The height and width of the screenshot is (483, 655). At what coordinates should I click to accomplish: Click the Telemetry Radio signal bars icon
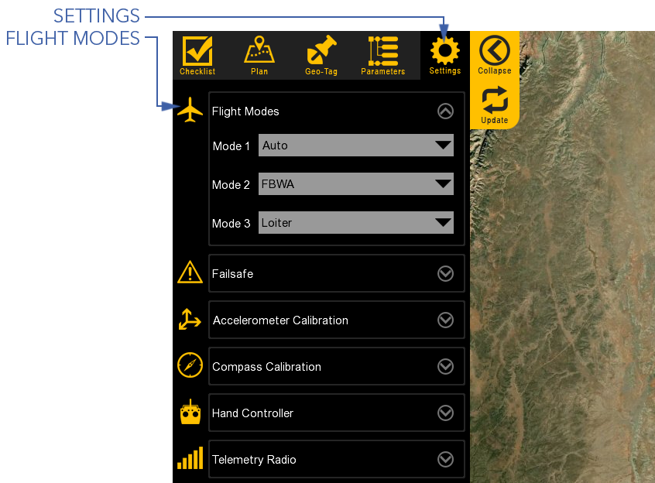point(190,458)
